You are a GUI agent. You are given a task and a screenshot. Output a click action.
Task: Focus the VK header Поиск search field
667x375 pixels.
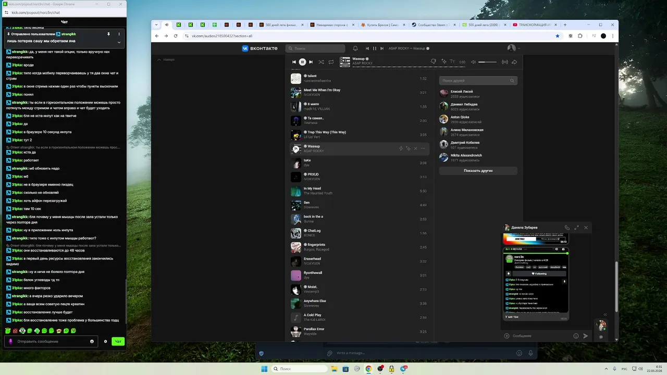pos(315,48)
